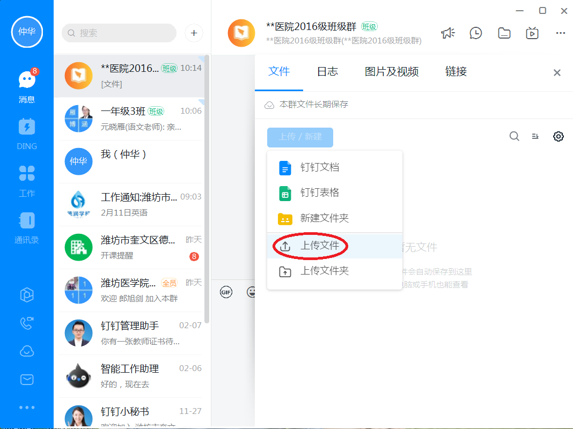
Task: Open the phone call icon in sidebar
Action: pos(27,323)
